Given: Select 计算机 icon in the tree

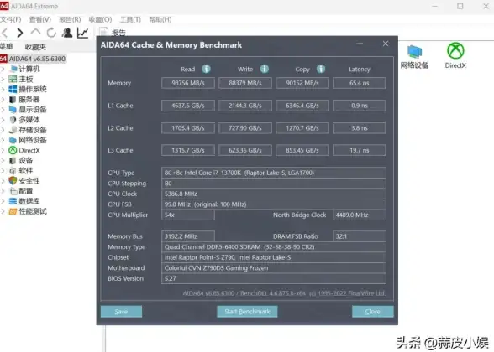Looking at the screenshot, I should pyautogui.click(x=13, y=69).
